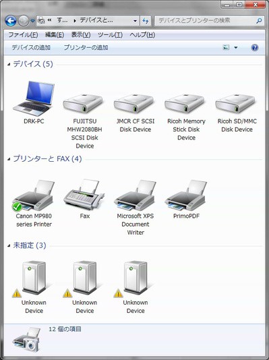This screenshot has width=269, height=360.
Task: Open the view options dropdown arrow
Action: tap(236, 47)
